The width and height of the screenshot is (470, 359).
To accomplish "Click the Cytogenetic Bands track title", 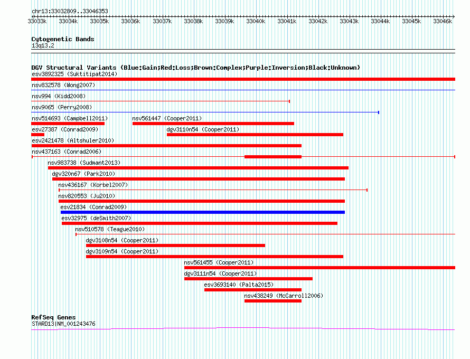I will click(63, 39).
